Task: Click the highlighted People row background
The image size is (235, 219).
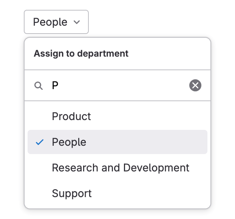Action: coord(151,142)
